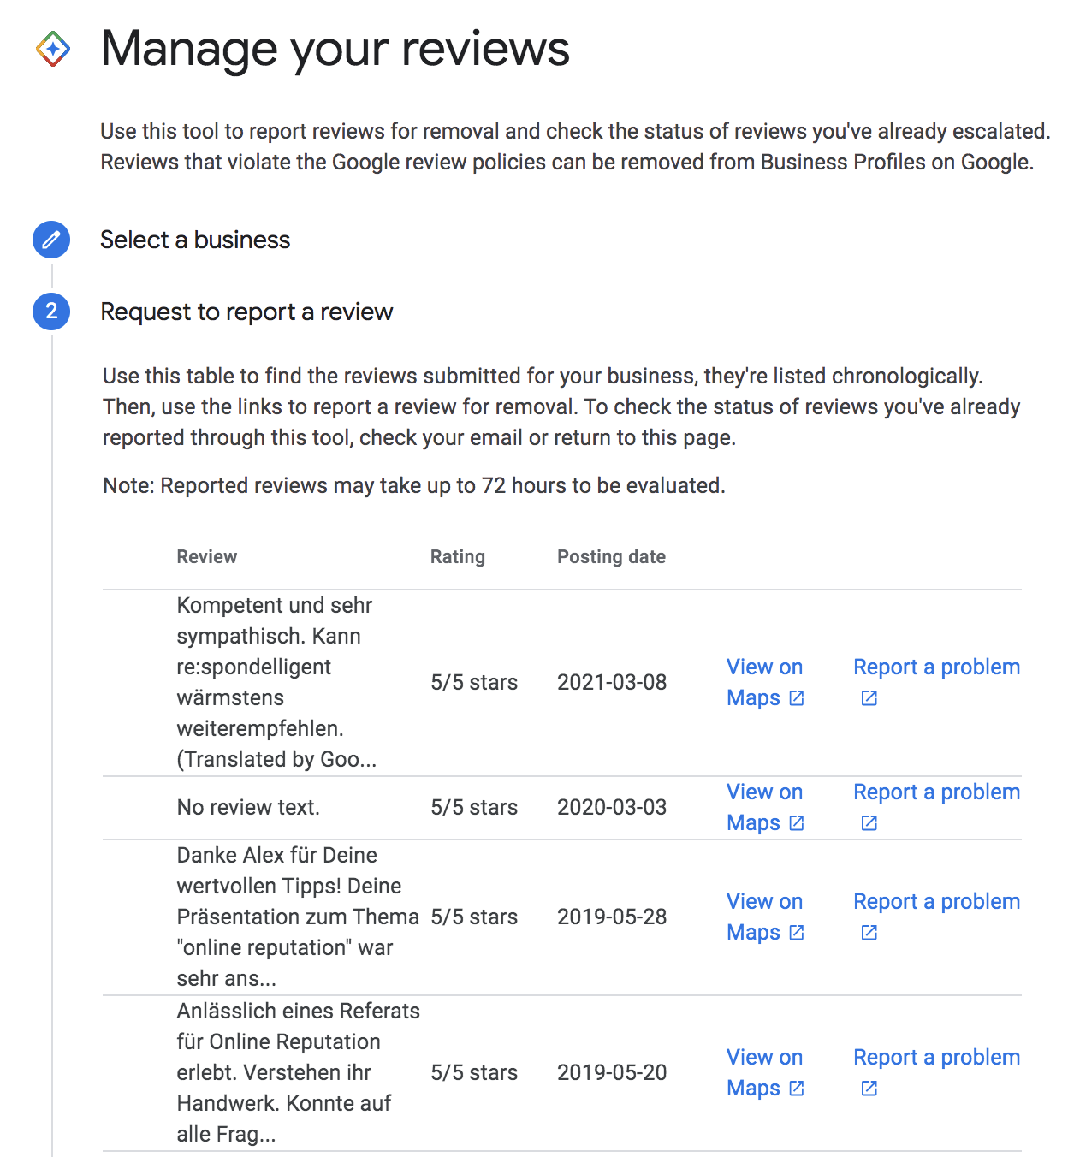Expand the Select a business step
The height and width of the screenshot is (1157, 1068).
195,240
